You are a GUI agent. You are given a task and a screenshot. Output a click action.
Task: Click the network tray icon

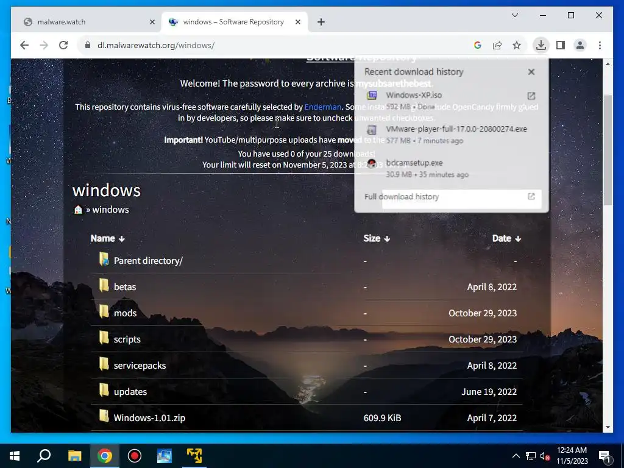(x=531, y=456)
